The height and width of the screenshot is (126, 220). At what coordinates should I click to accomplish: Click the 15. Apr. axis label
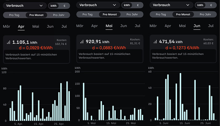tap(39, 124)
